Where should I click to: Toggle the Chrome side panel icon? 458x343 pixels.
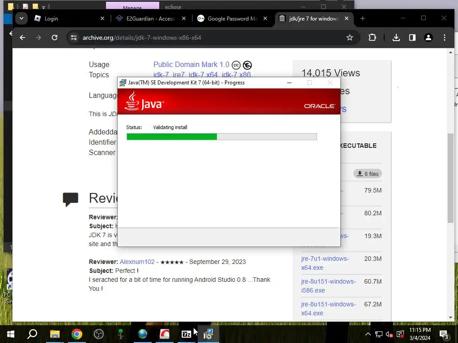[x=412, y=38]
